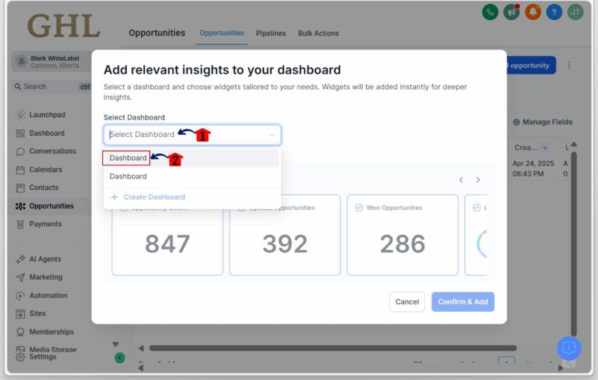Click the Launchpad icon in sidebar

[20, 115]
